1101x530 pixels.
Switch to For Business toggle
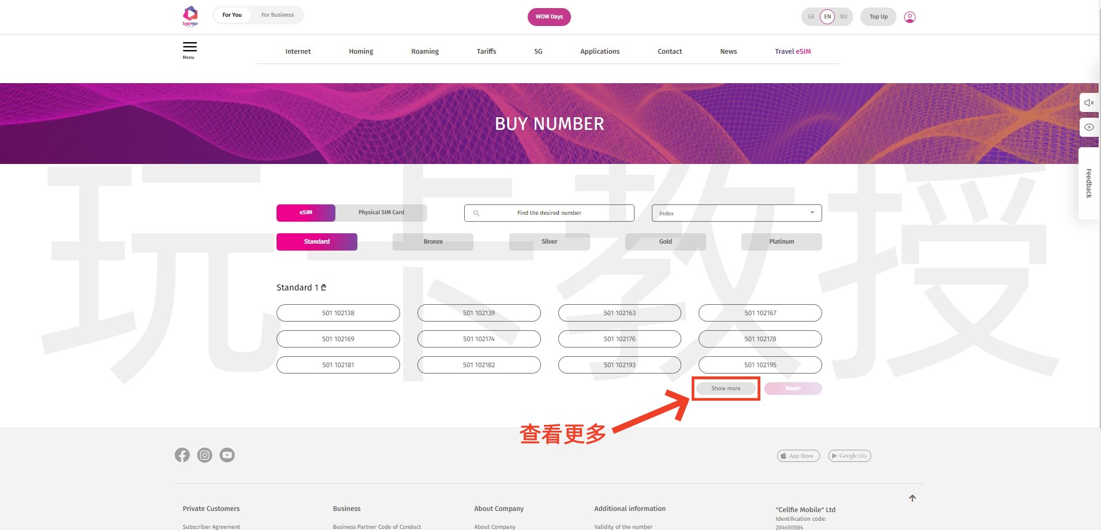(277, 15)
